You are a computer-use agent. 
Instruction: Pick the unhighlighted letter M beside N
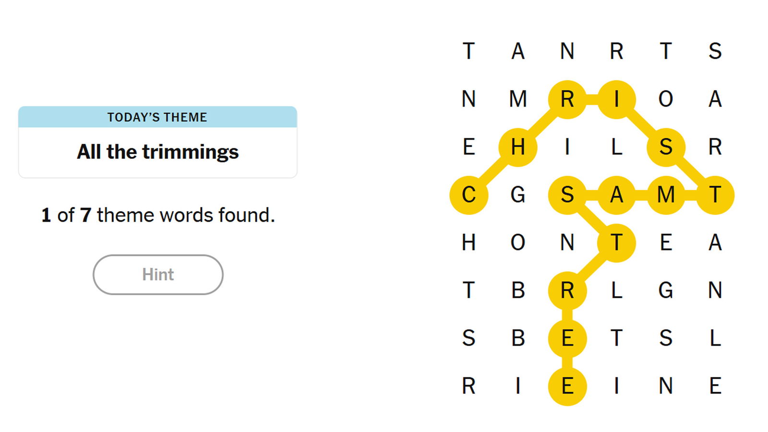click(518, 99)
